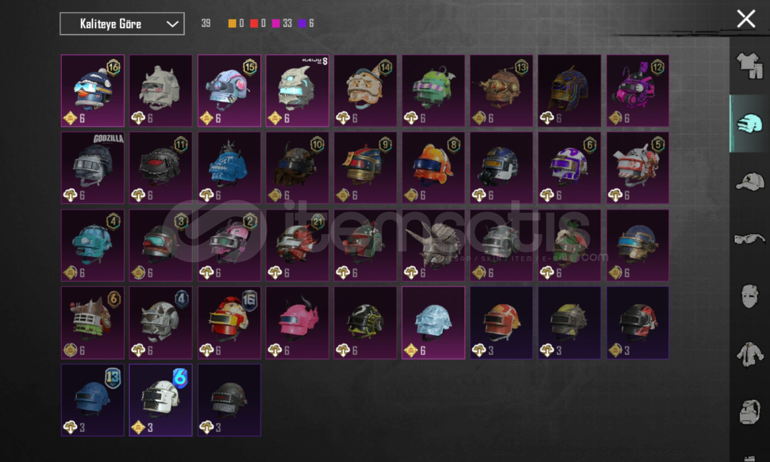Viewport: 770px width, 462px height.
Task: Select the Kaiju No. 8 helmet skin
Action: [x=297, y=91]
